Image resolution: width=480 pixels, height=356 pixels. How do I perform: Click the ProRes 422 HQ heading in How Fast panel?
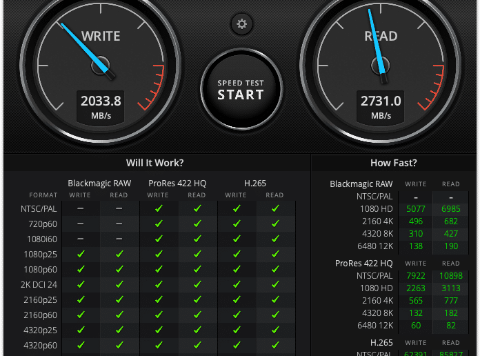click(364, 263)
